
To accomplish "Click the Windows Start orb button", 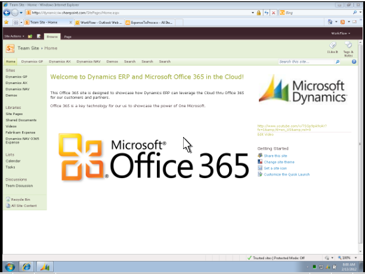I will tap(10, 267).
